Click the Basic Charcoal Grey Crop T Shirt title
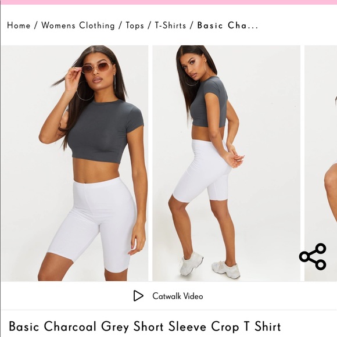The height and width of the screenshot is (337, 337). pyautogui.click(x=145, y=327)
